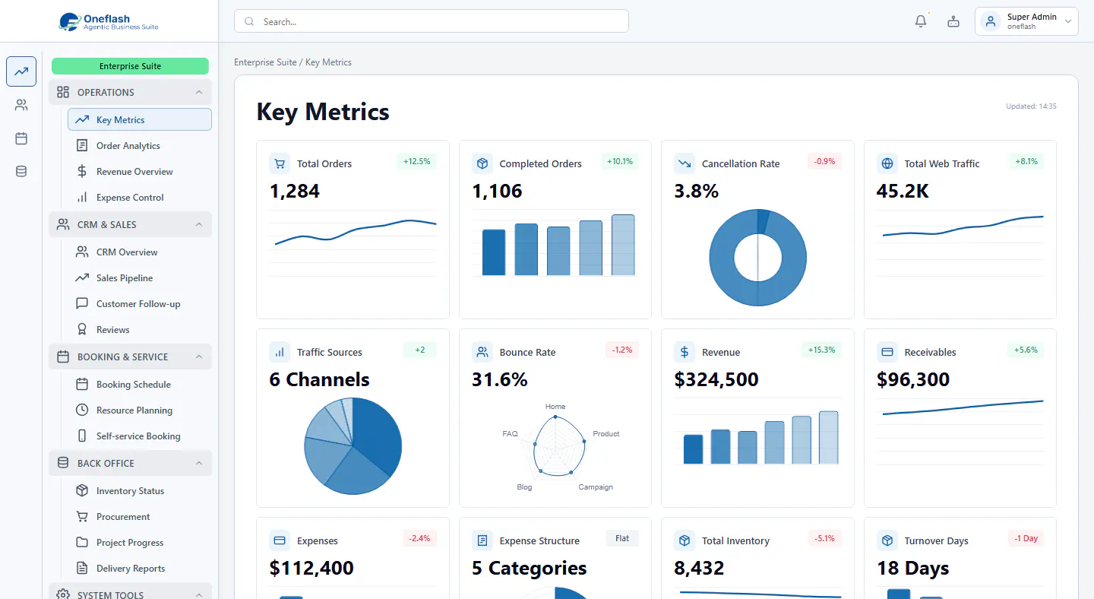Focus the Search input field
1094x599 pixels.
tap(432, 21)
